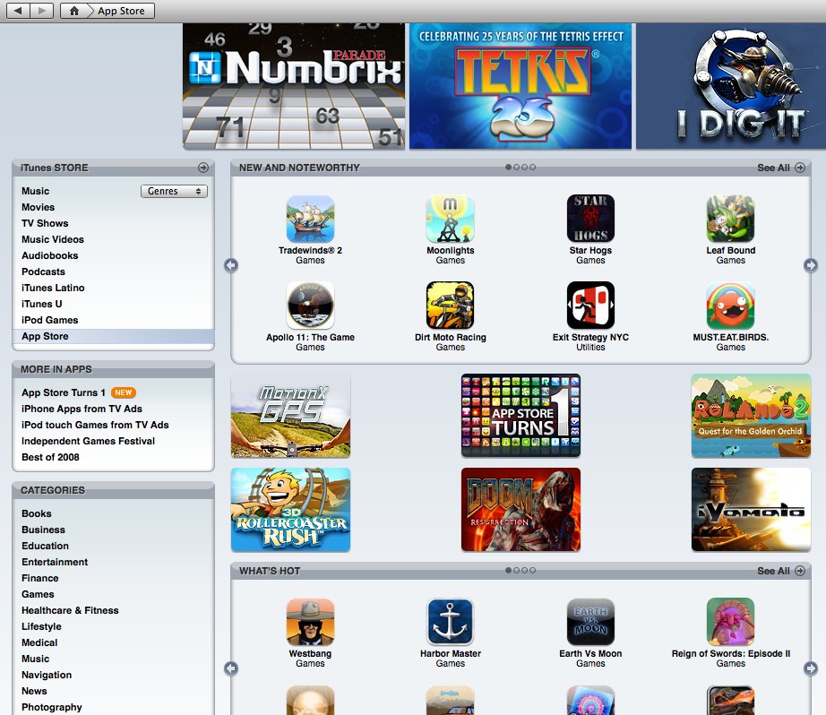
Task: Open the Apollo 11: The Game icon
Action: pyautogui.click(x=310, y=305)
